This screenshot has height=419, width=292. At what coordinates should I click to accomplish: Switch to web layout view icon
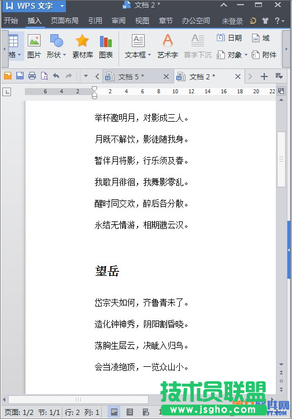pos(146,412)
